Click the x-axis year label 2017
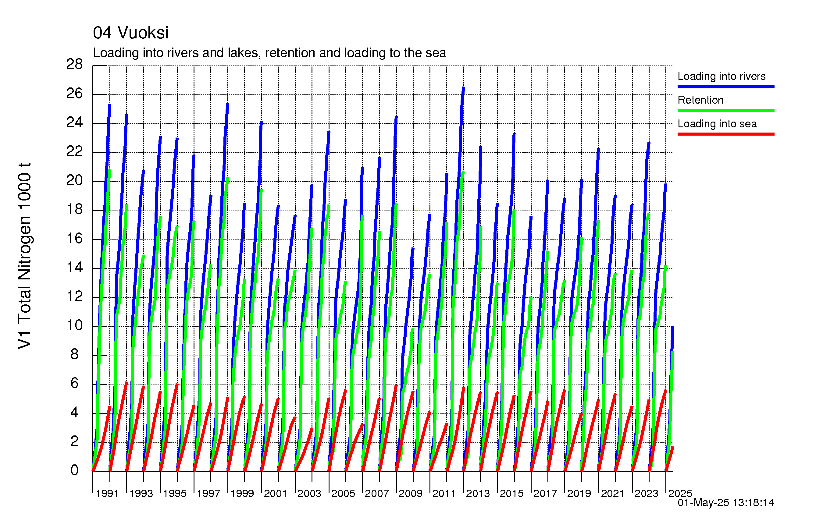This screenshot has width=823, height=518. click(x=545, y=493)
